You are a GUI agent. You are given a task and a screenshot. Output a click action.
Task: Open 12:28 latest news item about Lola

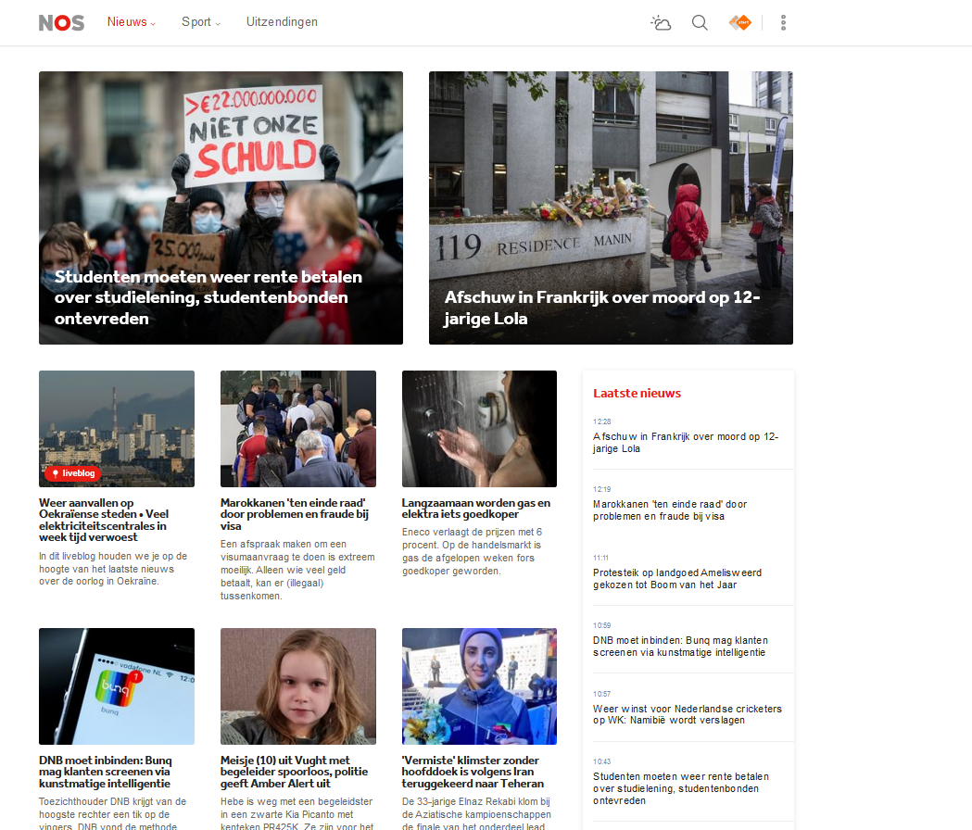[686, 443]
